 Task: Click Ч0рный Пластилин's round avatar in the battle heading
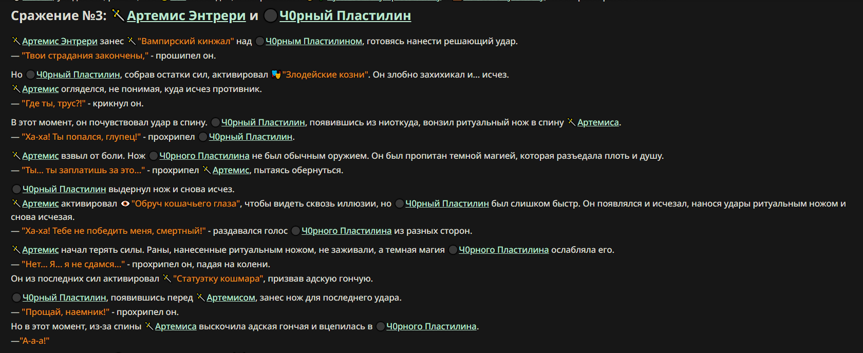pos(271,16)
